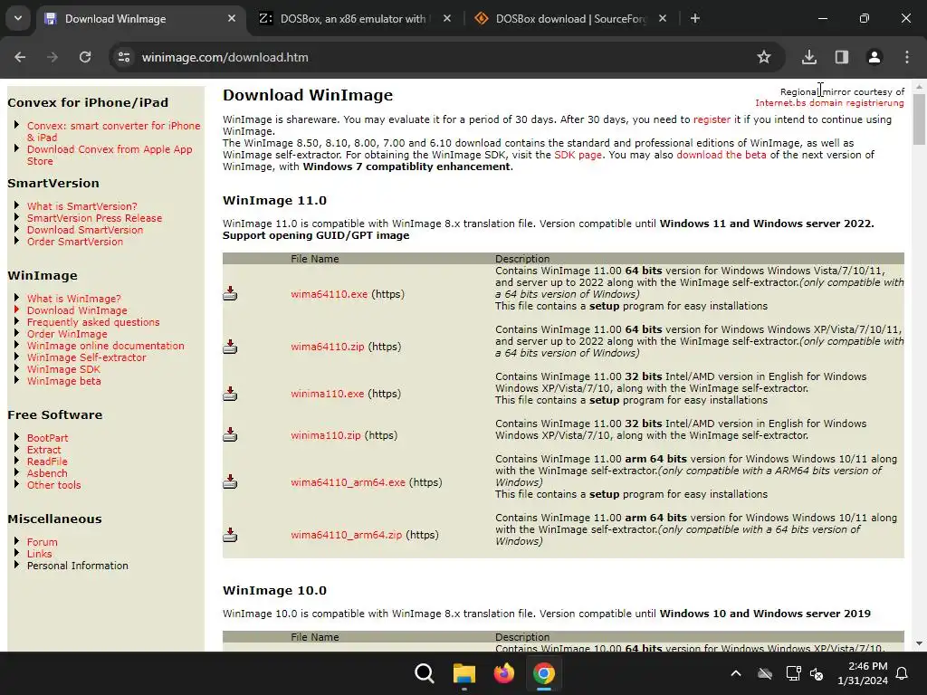Viewport: 927px width, 695px height.
Task: Open Other tools link
Action: click(x=53, y=485)
